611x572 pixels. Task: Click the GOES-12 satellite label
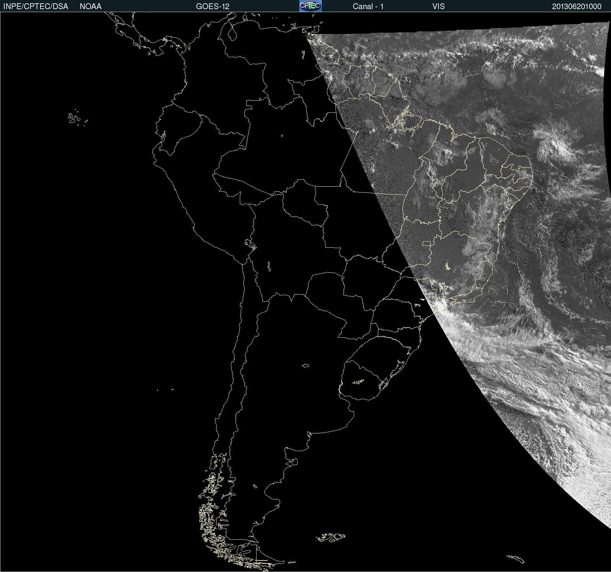(x=213, y=7)
